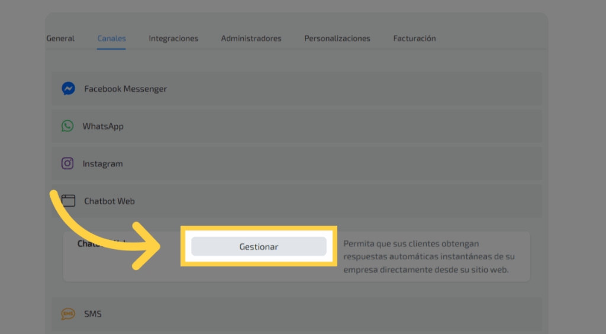The height and width of the screenshot is (334, 606).
Task: Expand the WhatsApp channel row
Action: (x=296, y=126)
